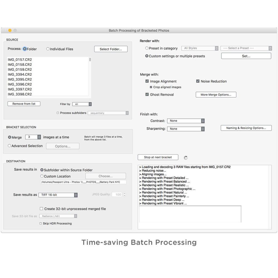Click the Select Folder button
278x278 pixels.
(x=111, y=49)
